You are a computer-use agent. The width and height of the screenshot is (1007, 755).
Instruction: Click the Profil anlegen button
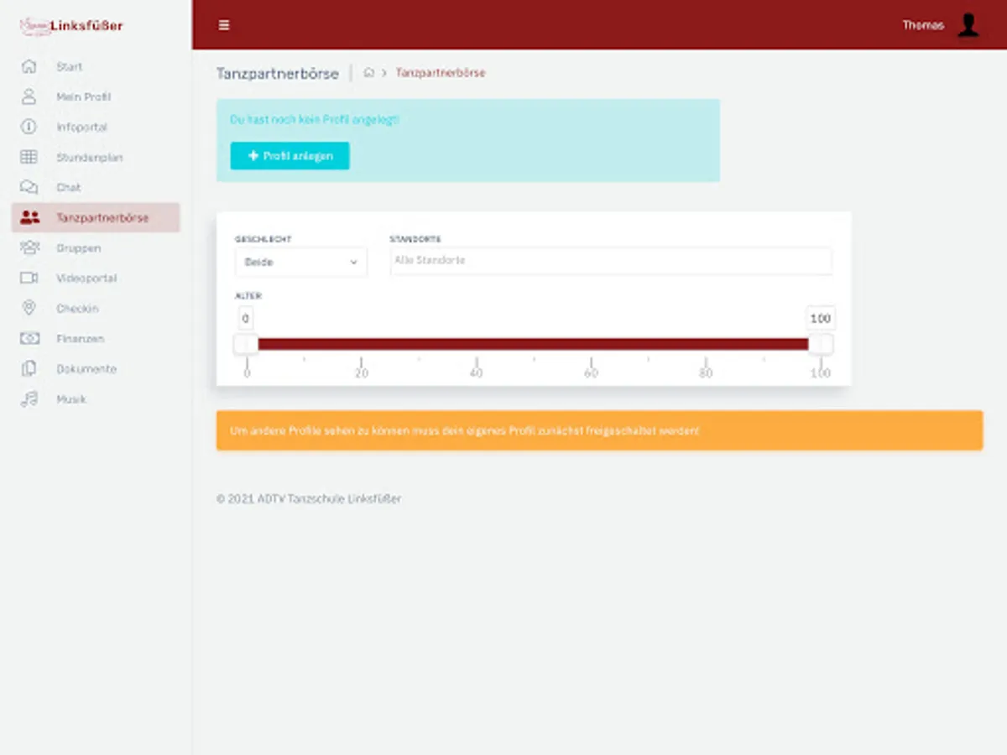click(x=290, y=156)
